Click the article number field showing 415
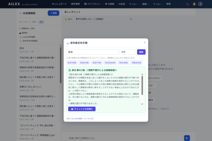Screen dimensions: 212x141 point(127,52)
